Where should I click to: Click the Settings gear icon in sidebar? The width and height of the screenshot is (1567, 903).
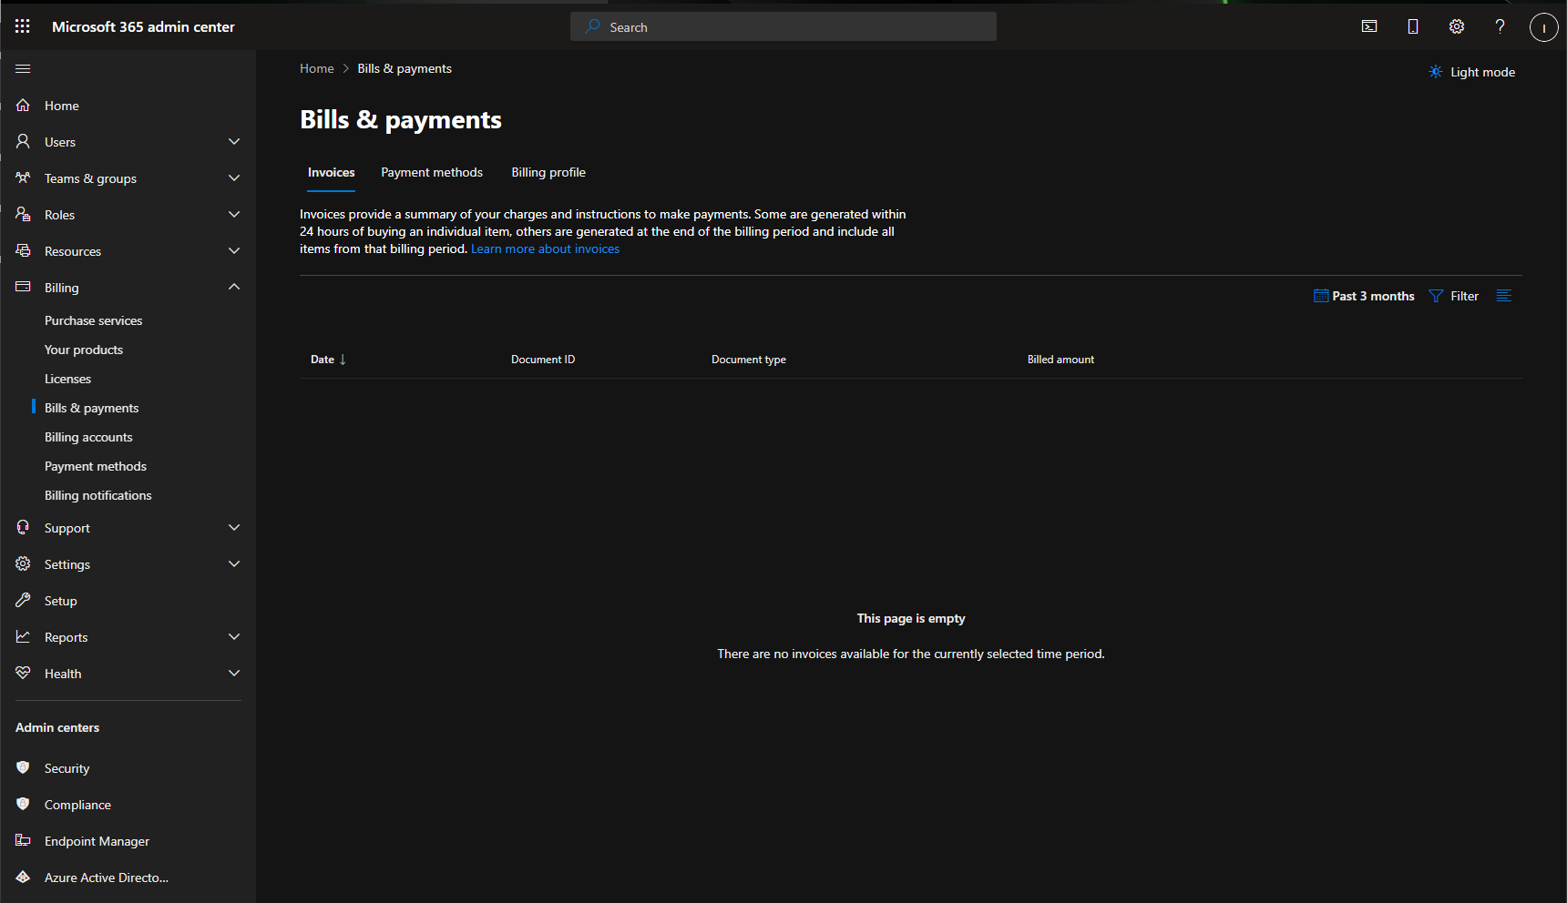click(23, 563)
